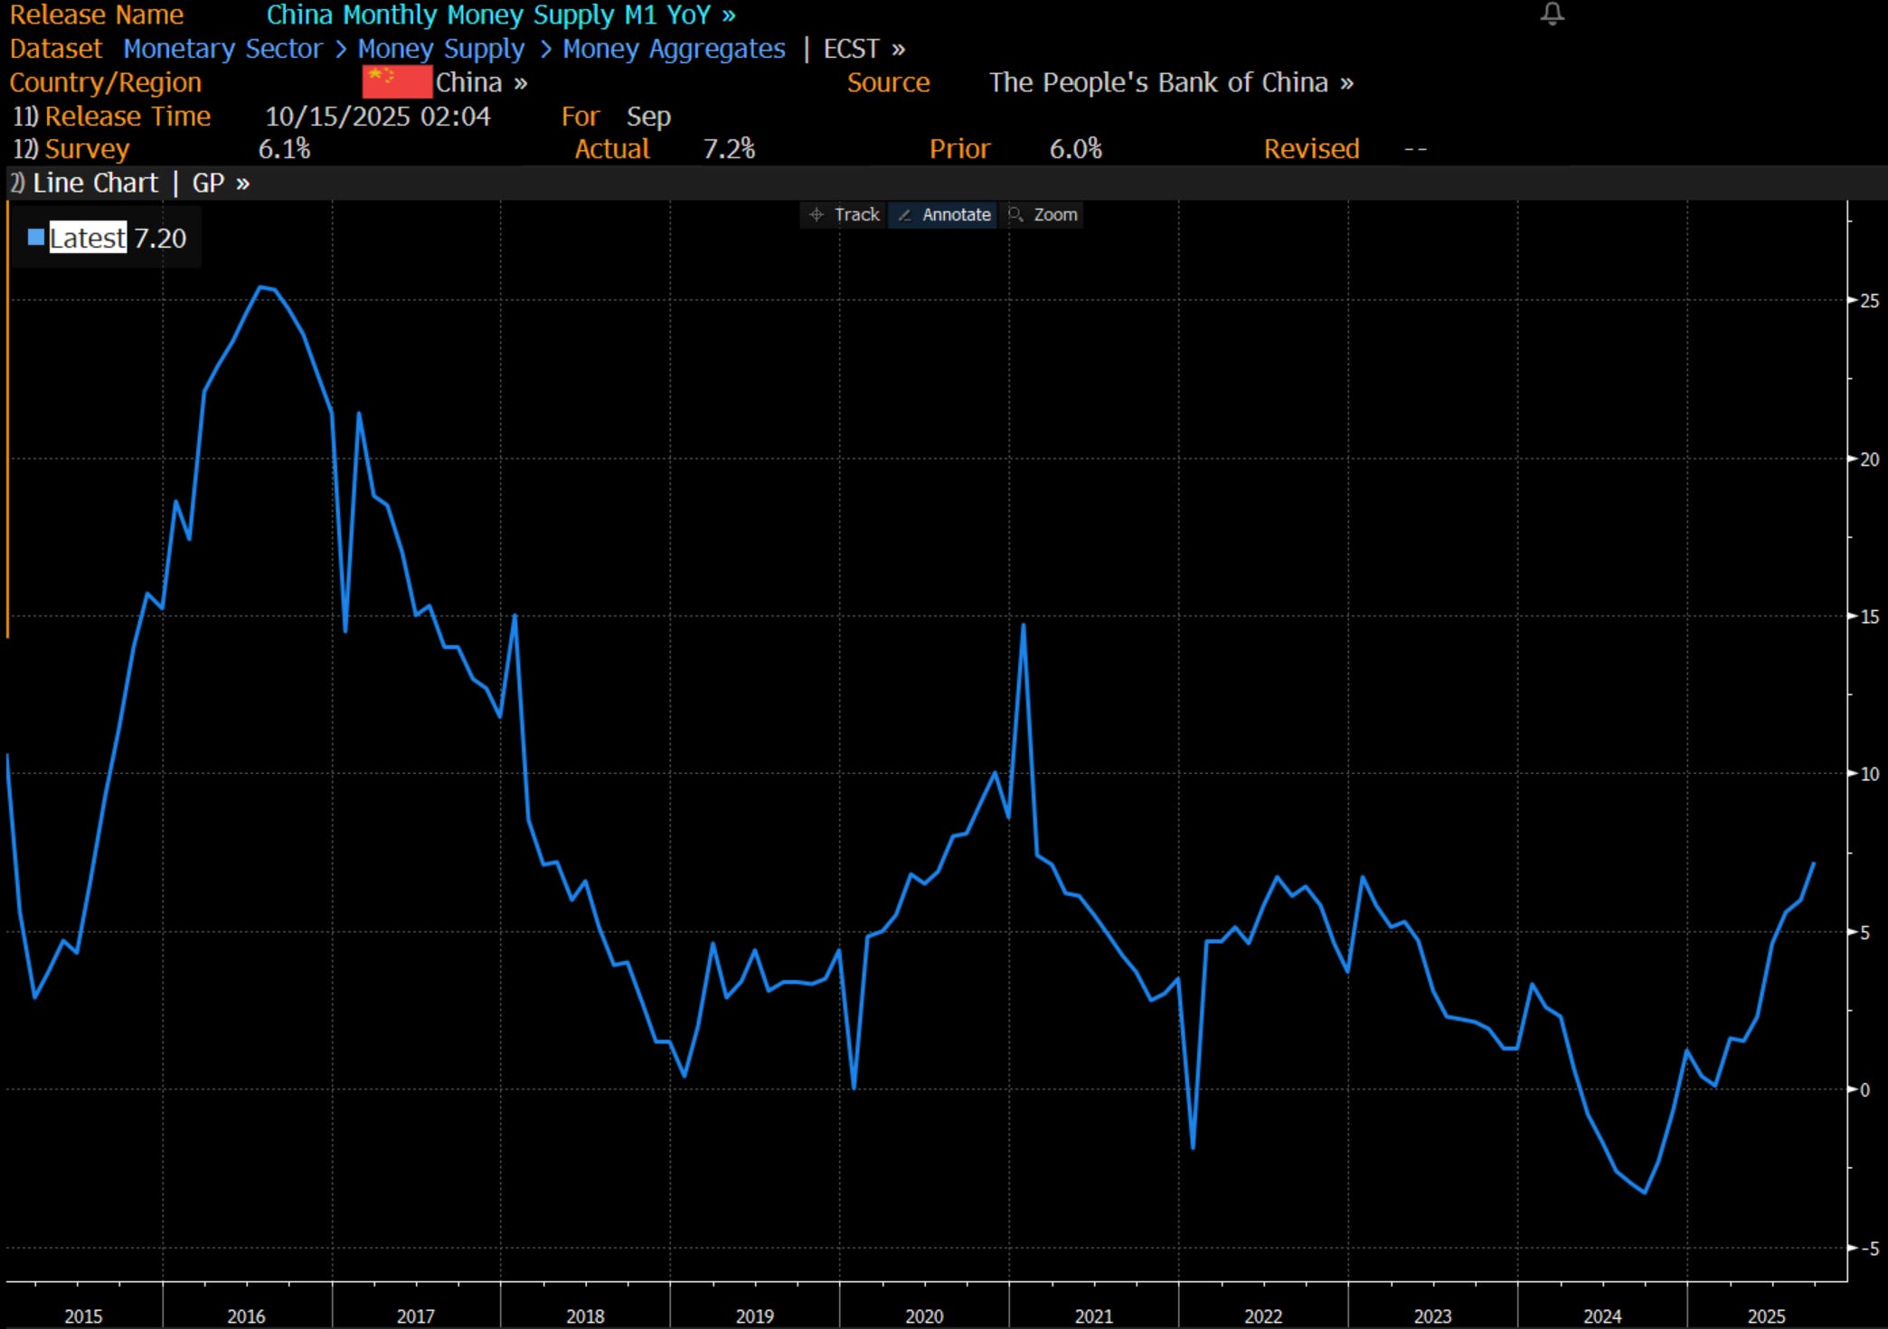Click the 2020 label on time axis

pos(923,1316)
